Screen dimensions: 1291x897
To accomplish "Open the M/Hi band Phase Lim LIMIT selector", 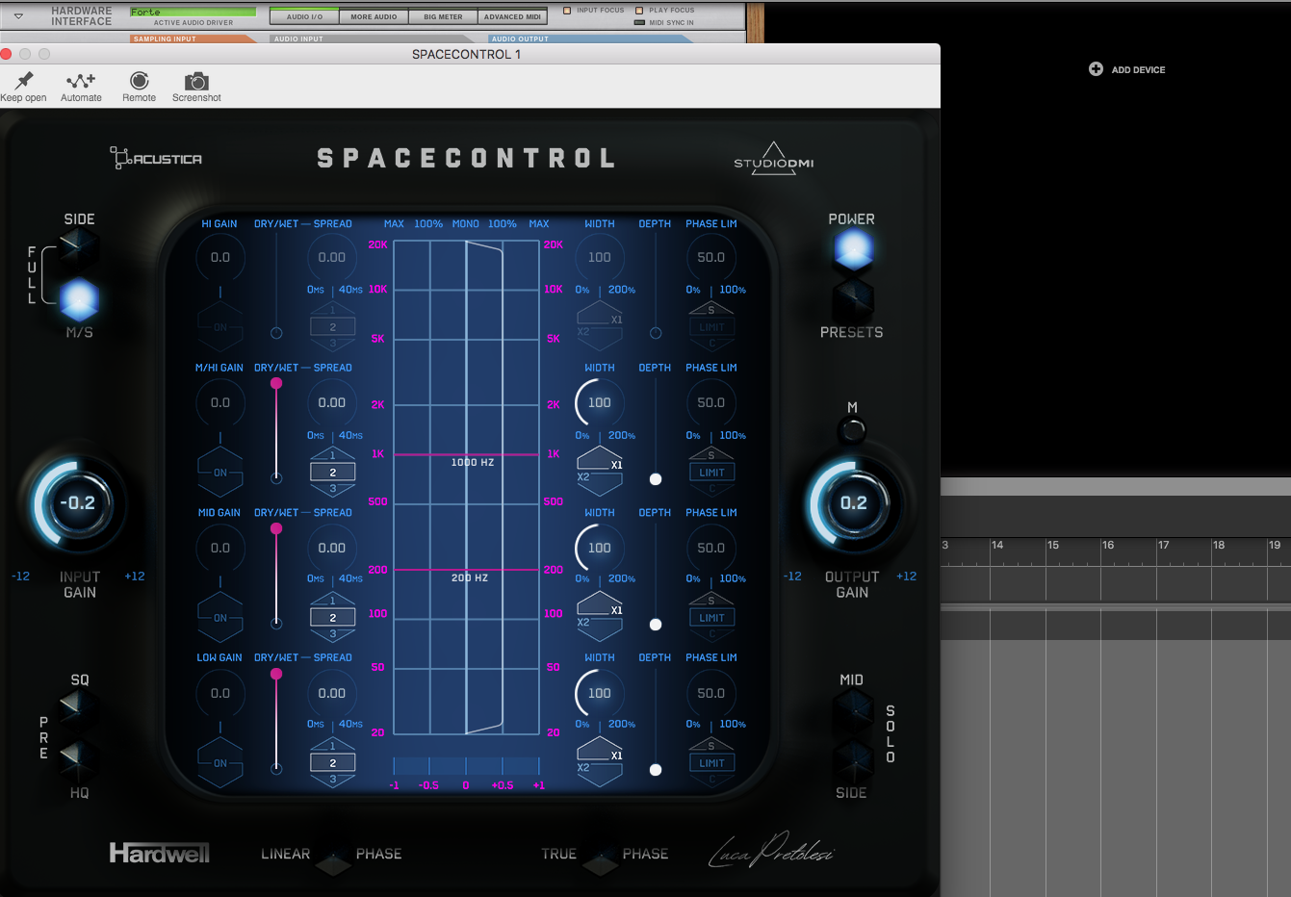I will pyautogui.click(x=711, y=473).
